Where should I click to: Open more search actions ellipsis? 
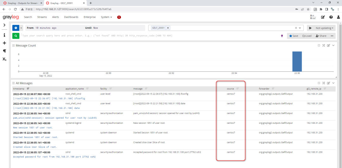(x=332, y=36)
